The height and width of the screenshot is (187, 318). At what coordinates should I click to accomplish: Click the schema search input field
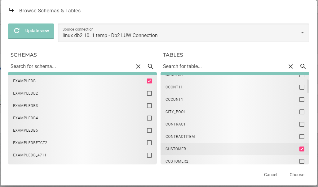click(x=62, y=66)
